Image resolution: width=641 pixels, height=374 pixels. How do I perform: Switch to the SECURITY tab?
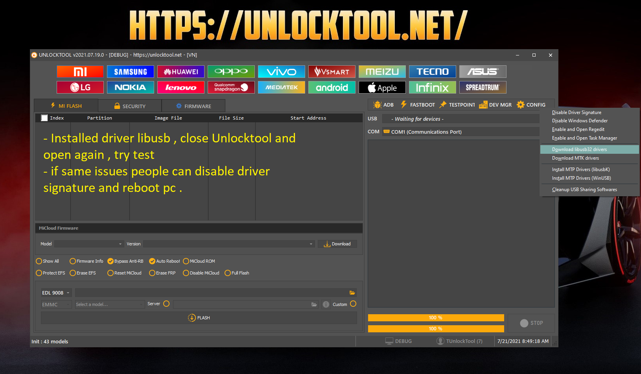coord(130,106)
